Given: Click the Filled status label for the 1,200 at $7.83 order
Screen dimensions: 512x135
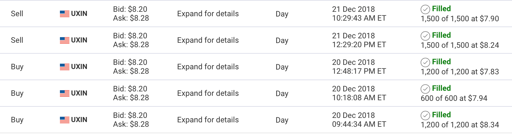Looking at the screenshot, I should click(x=441, y=62).
